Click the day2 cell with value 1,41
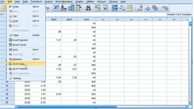194x109 pixels. pyautogui.click(x=54, y=40)
